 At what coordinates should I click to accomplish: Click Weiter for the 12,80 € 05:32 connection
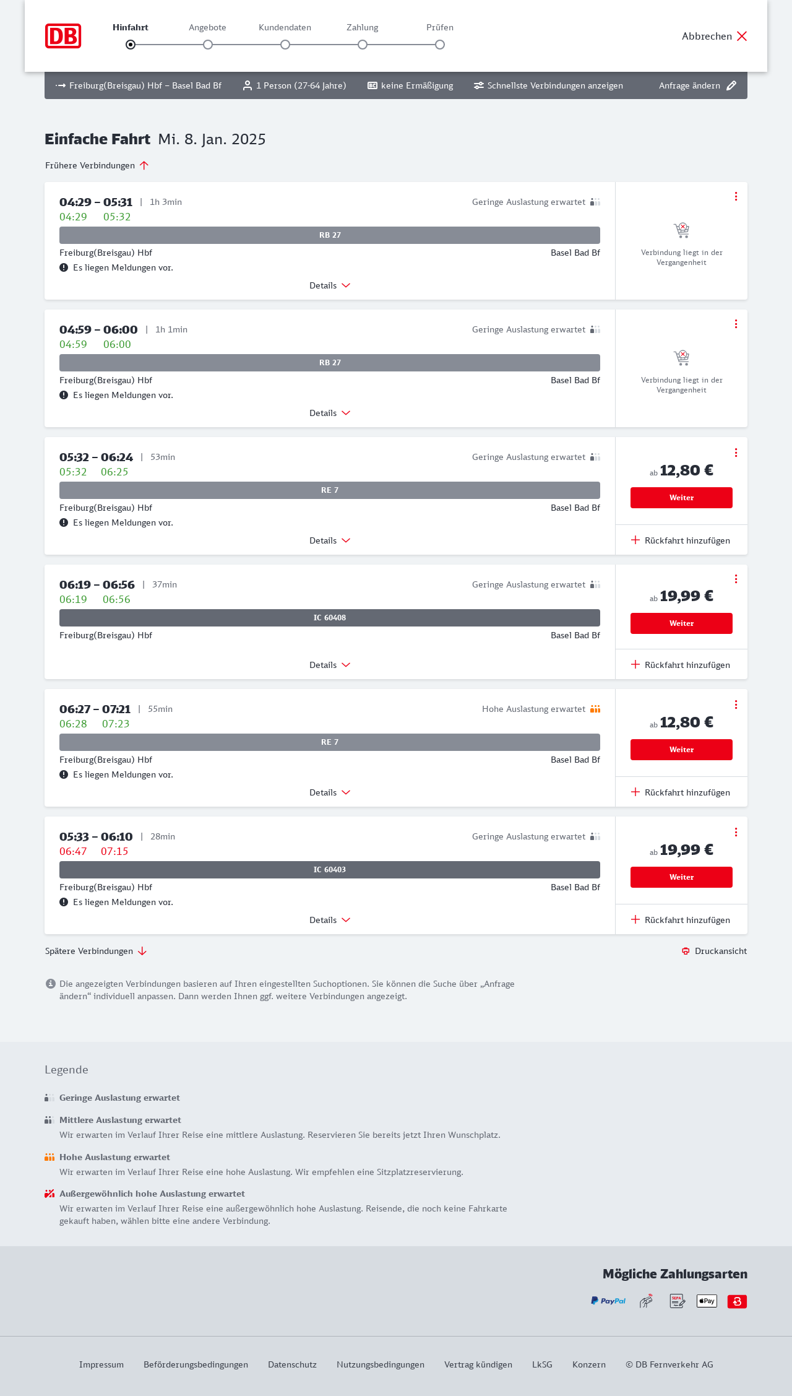coord(681,498)
